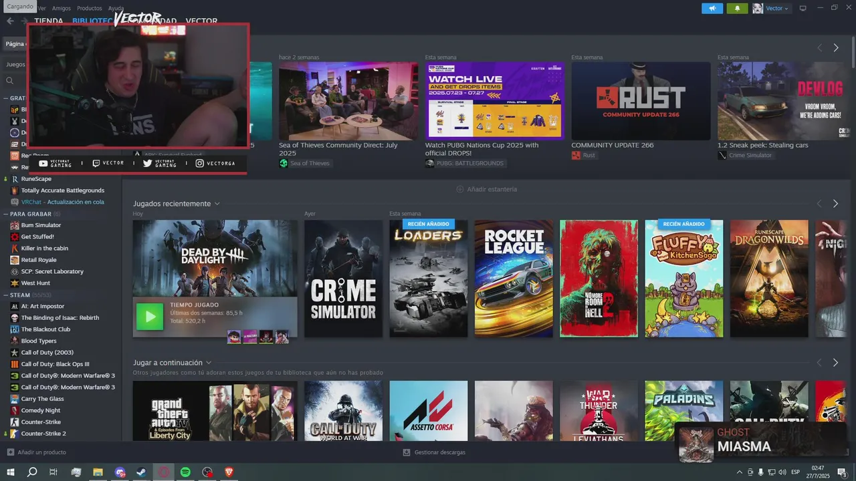Click the Vector profile avatar image
Image resolution: width=856 pixels, height=481 pixels.
(758, 8)
